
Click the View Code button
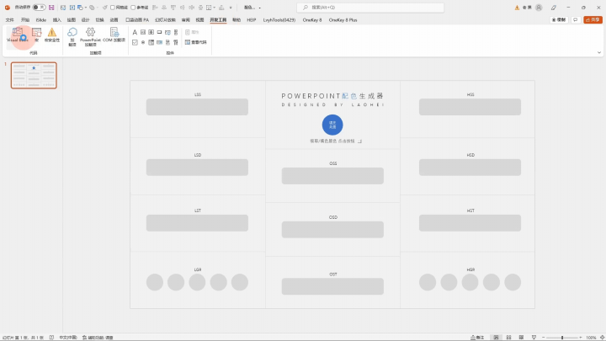coord(196,42)
